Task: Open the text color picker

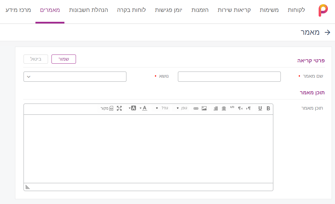Action: click(x=144, y=108)
